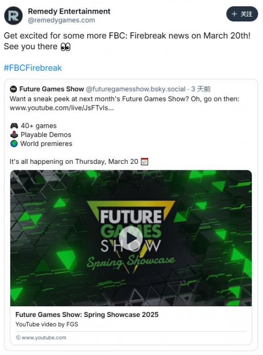Screen dimensions: 263x355
Task: Click the quoted post timestamp 3 天前
Action: tap(201, 89)
